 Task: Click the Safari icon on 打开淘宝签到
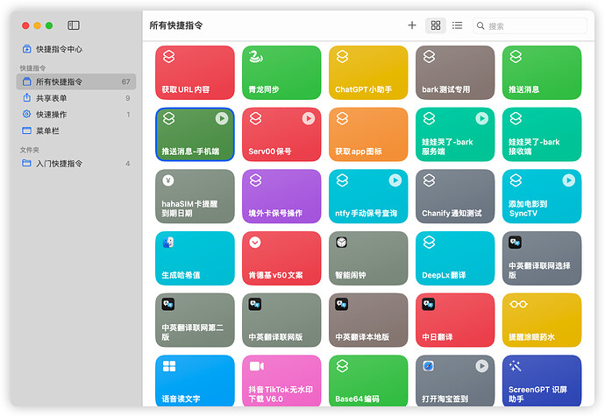pyautogui.click(x=429, y=366)
